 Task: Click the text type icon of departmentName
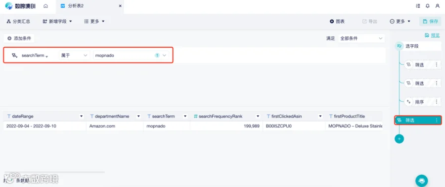91,116
